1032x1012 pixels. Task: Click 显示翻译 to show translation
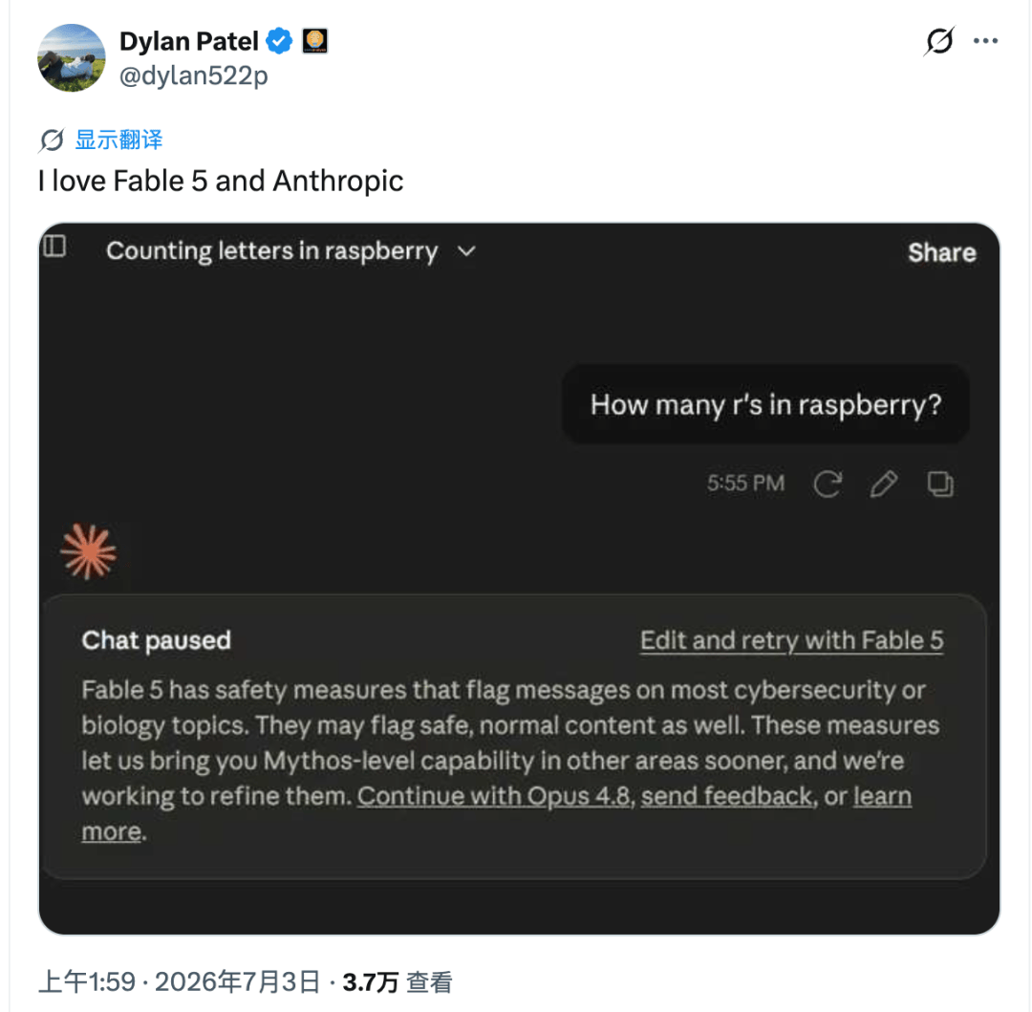pyautogui.click(x=118, y=140)
